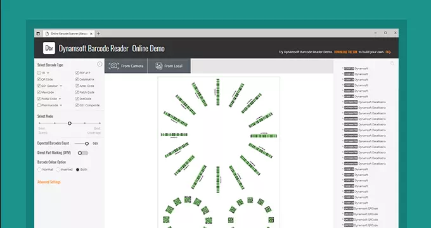
Task: Click the image icon on From Local
Action: pos(159,66)
